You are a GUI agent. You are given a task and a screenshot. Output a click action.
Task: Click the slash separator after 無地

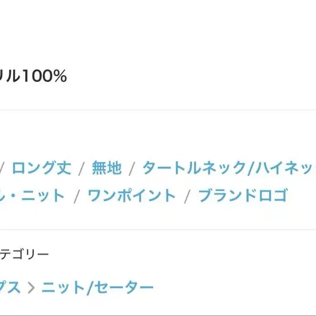[132, 168]
